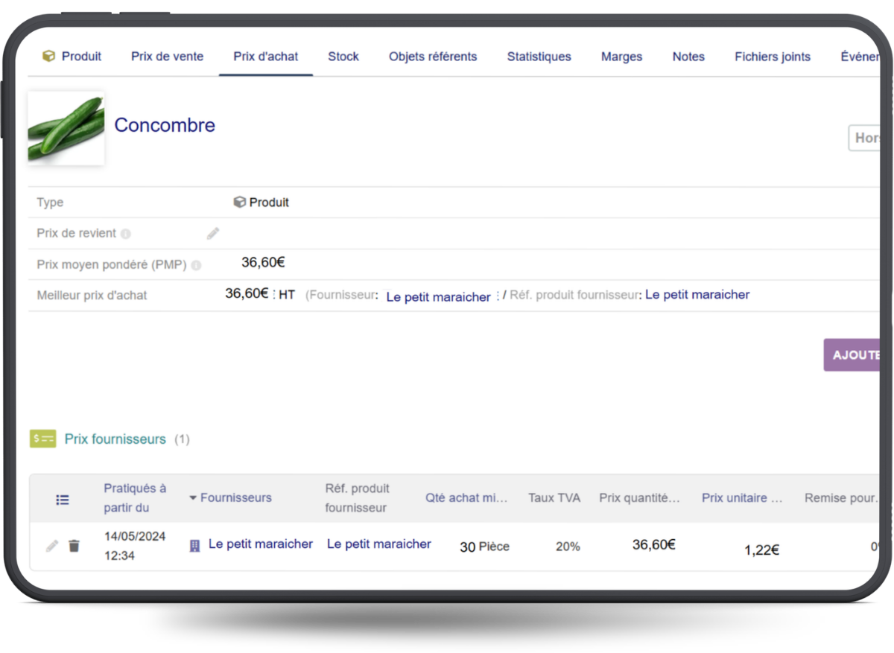This screenshot has width=894, height=653.
Task: Delete the supplier price row with trash icon
Action: (x=74, y=547)
